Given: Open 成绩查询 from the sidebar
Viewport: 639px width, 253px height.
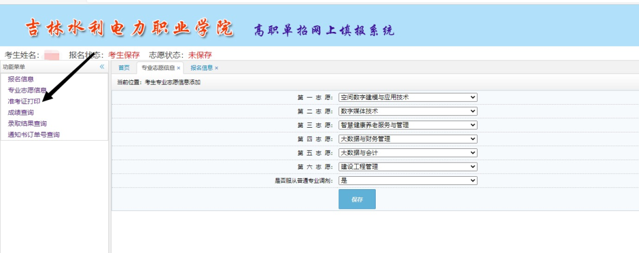Looking at the screenshot, I should pos(21,112).
